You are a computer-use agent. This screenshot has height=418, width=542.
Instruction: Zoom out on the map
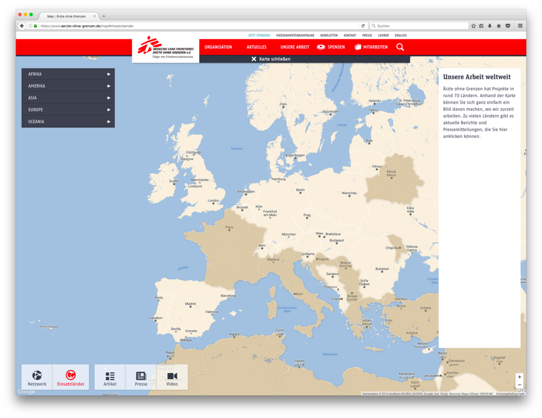[519, 385]
